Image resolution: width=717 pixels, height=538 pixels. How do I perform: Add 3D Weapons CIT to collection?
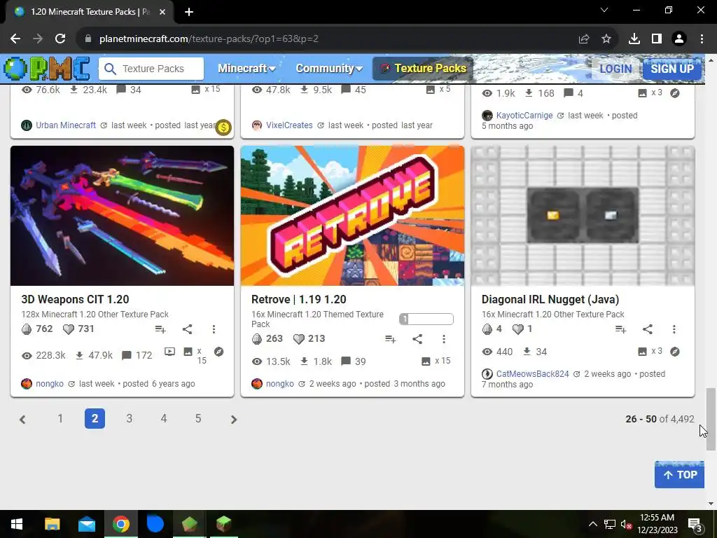[160, 329]
